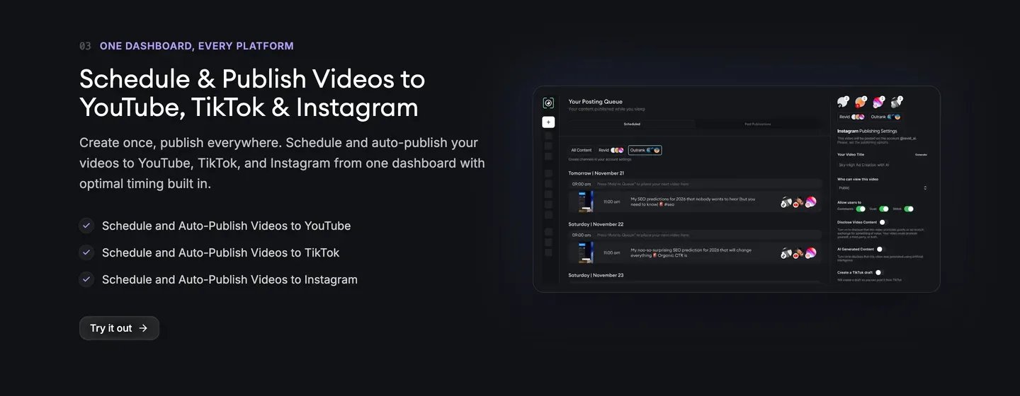This screenshot has width=1020, height=396.
Task: Click 'Saturday | November 23' date heading
Action: click(x=596, y=275)
